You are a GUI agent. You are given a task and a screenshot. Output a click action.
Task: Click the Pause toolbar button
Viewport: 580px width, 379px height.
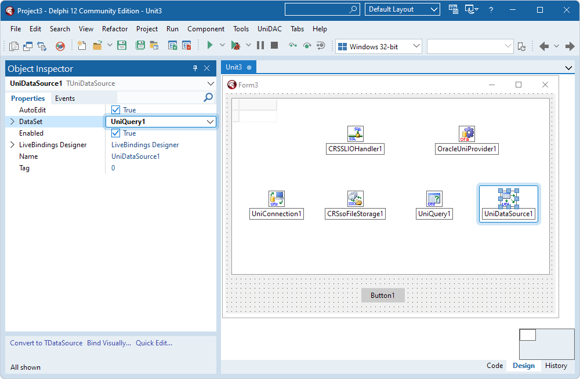click(x=260, y=45)
